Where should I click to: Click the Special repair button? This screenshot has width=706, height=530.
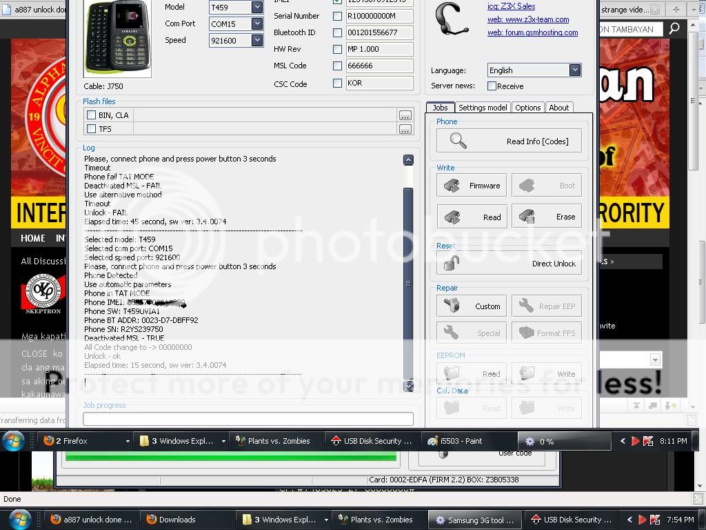click(472, 333)
